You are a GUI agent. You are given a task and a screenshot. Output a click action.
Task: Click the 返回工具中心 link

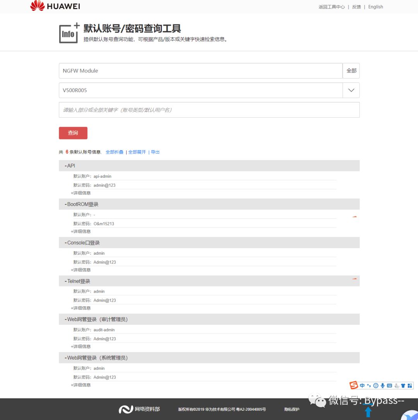pyautogui.click(x=332, y=7)
